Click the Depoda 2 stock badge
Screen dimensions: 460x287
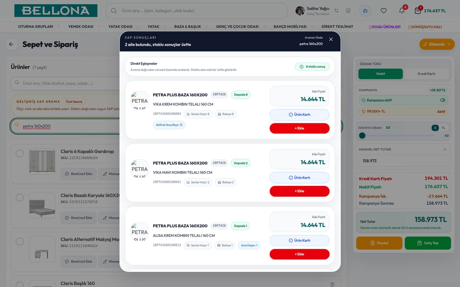(x=241, y=163)
